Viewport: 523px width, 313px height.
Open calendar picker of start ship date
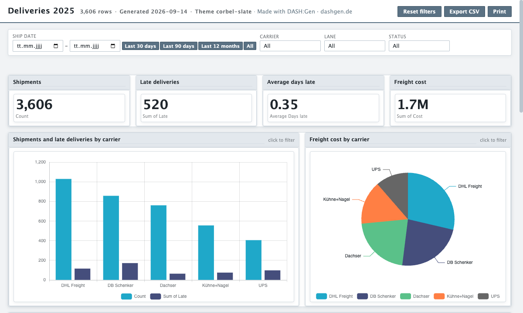pyautogui.click(x=56, y=46)
